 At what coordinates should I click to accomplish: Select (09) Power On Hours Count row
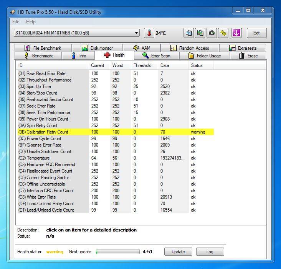click(x=116, y=119)
